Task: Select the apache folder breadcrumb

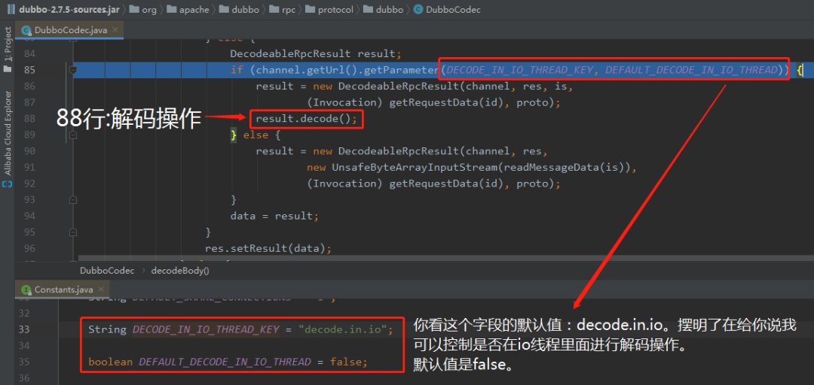Action: pyautogui.click(x=188, y=9)
